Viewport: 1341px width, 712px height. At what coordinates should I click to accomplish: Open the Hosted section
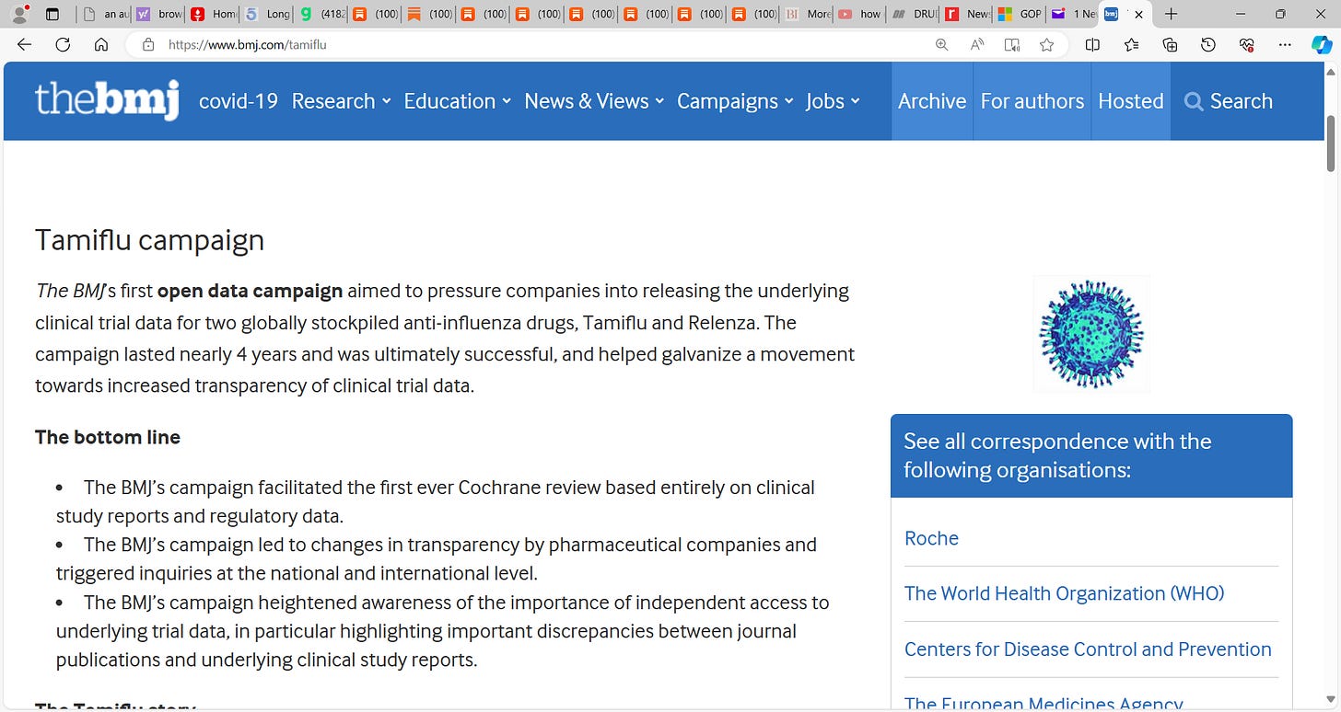[1131, 101]
